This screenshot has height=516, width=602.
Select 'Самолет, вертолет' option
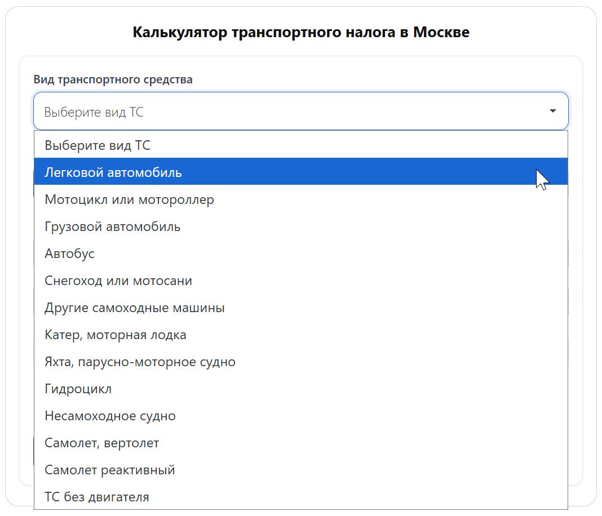pos(101,443)
